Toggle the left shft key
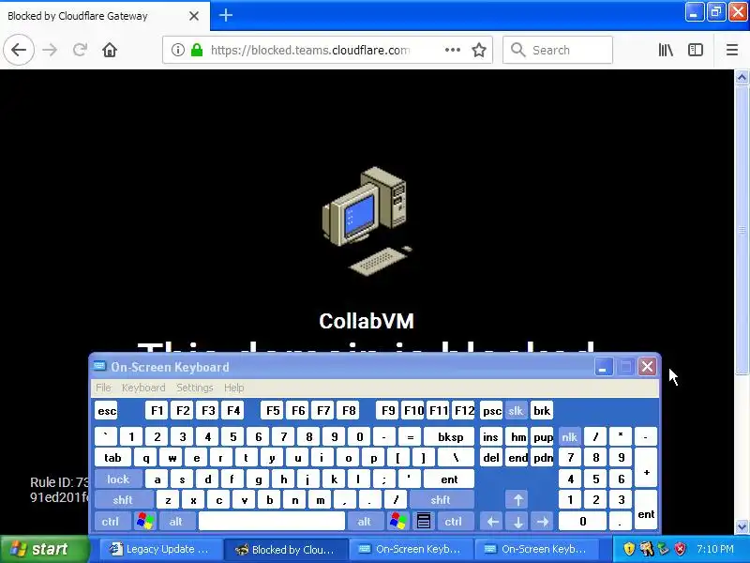Image resolution: width=750 pixels, height=563 pixels. 123,500
